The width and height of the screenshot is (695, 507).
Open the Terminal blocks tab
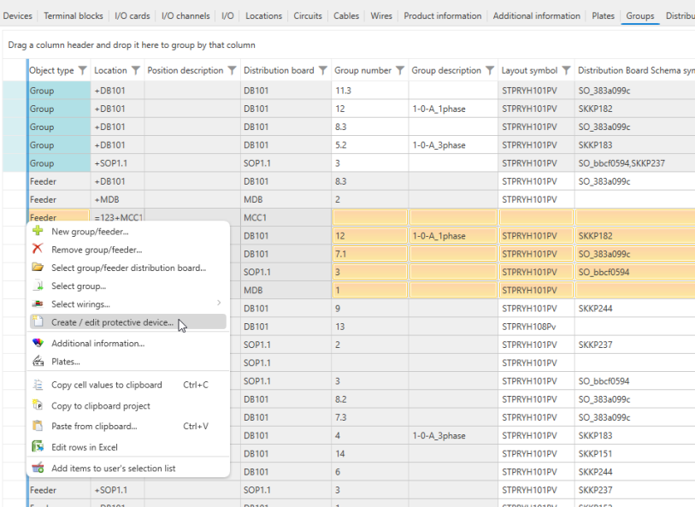74,15
